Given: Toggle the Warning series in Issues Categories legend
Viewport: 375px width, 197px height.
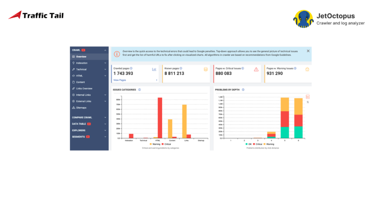Looking at the screenshot, I should [155, 144].
